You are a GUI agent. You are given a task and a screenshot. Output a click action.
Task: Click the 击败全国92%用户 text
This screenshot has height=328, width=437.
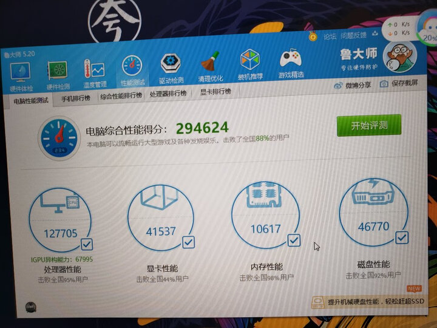pos(373,276)
